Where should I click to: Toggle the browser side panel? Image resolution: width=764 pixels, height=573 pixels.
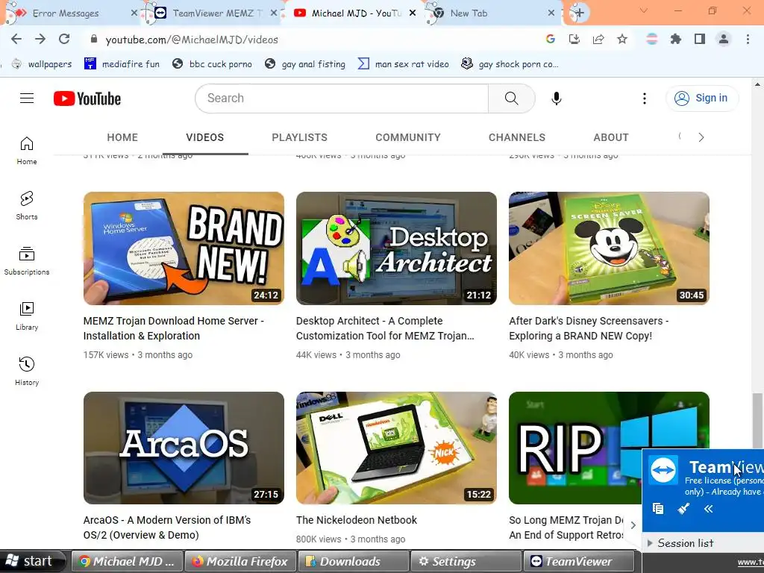point(700,40)
